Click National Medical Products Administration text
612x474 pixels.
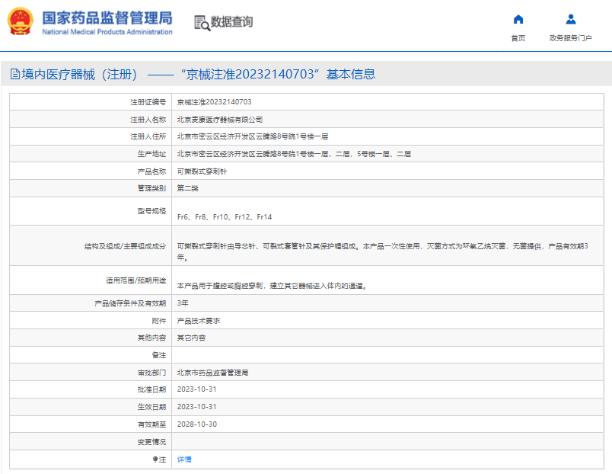click(x=107, y=32)
